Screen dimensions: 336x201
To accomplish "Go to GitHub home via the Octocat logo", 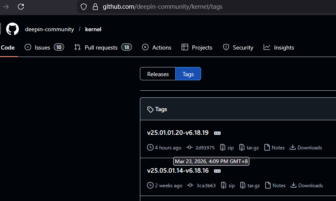I will (x=12, y=29).
